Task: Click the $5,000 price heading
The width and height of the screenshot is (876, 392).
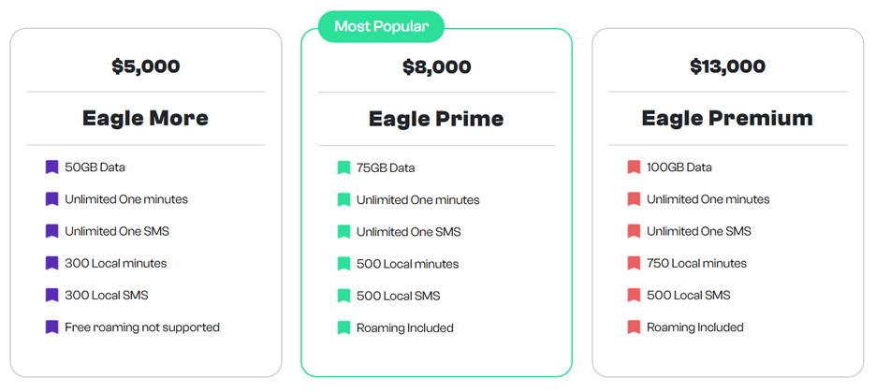Action: click(x=145, y=66)
